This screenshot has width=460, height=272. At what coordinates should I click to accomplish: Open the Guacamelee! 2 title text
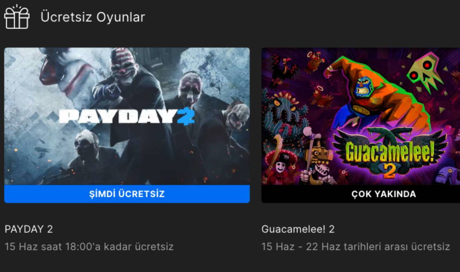coord(298,229)
